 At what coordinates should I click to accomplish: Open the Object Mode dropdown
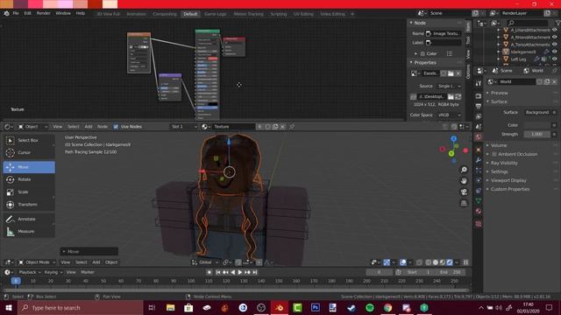(37, 262)
